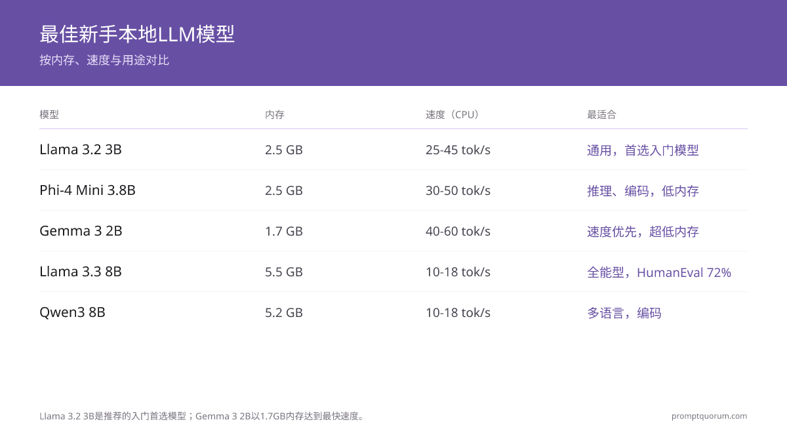The height and width of the screenshot is (443, 787).
Task: Click the title 最佳新手本地LLM模型
Action: point(137,34)
